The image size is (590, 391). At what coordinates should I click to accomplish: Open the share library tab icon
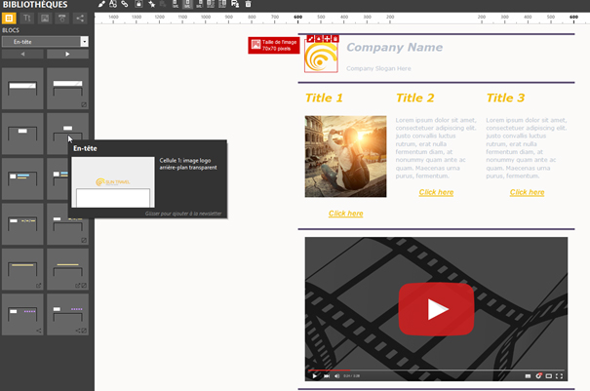click(x=80, y=18)
